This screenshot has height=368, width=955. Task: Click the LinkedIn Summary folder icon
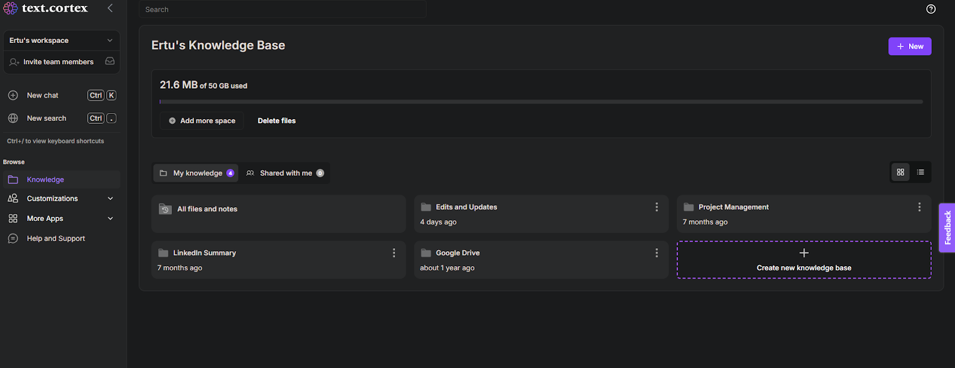click(163, 253)
